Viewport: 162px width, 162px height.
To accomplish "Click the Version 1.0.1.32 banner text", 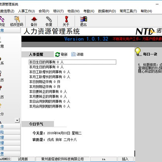I will pyautogui.click(x=86, y=39).
